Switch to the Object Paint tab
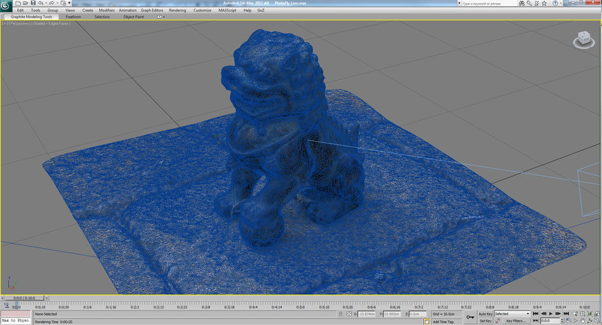Image resolution: width=602 pixels, height=325 pixels. (133, 17)
